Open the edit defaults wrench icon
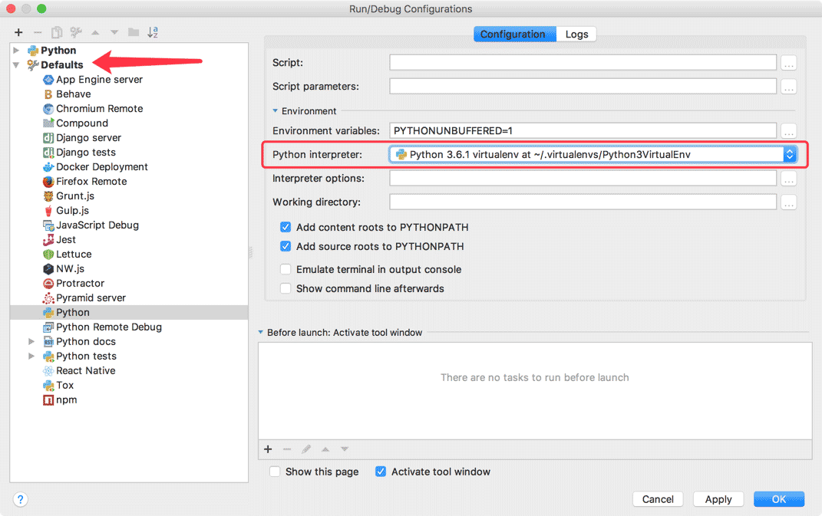The height and width of the screenshot is (516, 822). 76,32
